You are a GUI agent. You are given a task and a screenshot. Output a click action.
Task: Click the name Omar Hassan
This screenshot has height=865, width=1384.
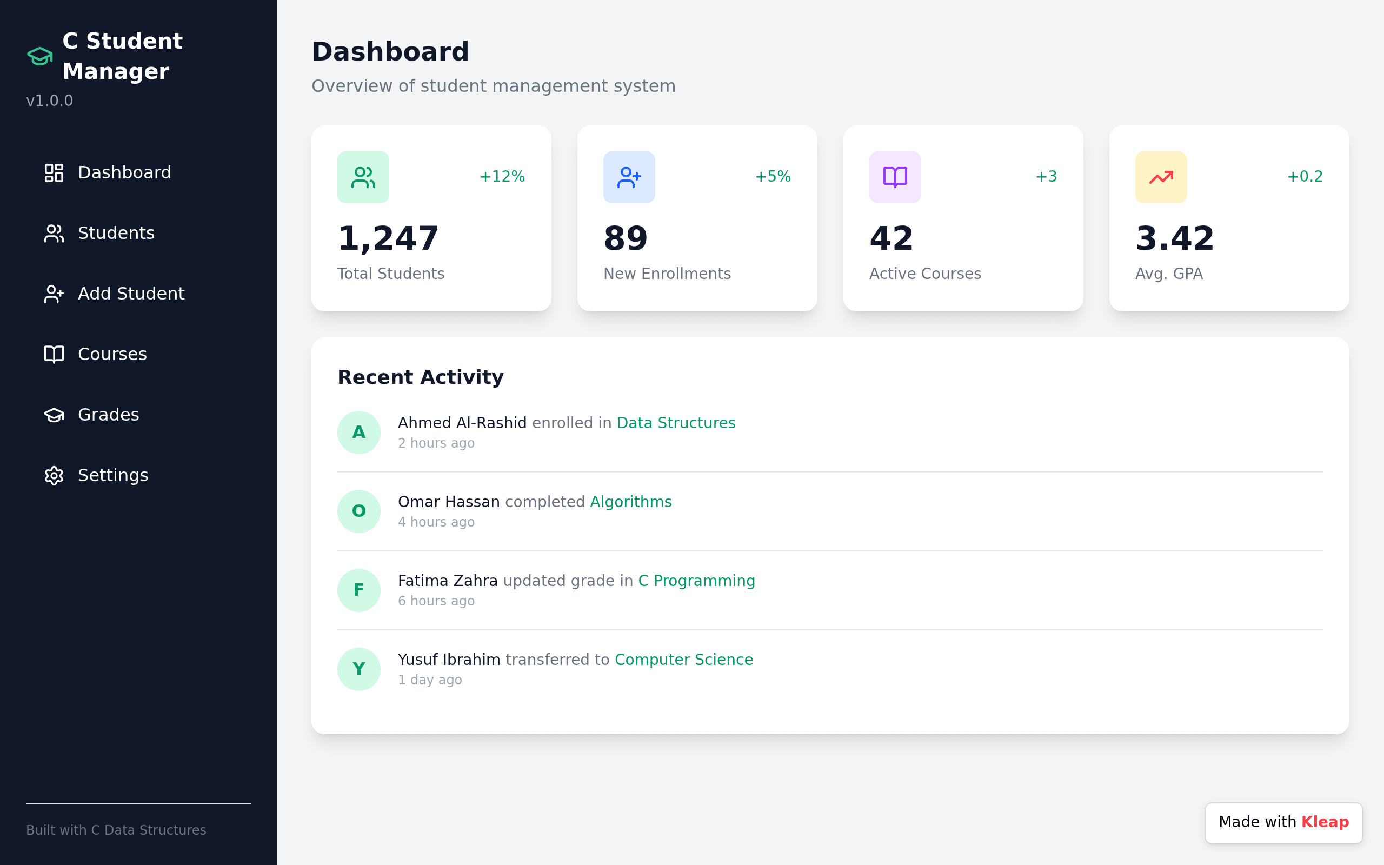[x=449, y=502]
